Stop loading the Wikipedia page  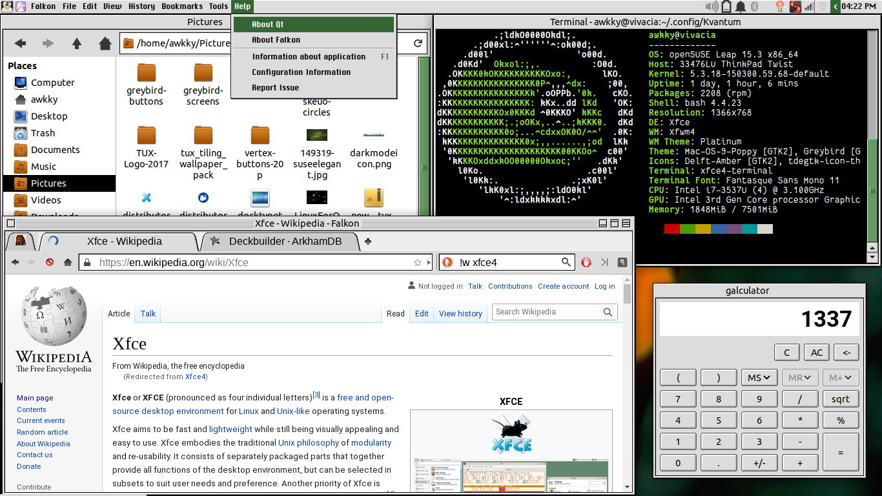[x=50, y=262]
